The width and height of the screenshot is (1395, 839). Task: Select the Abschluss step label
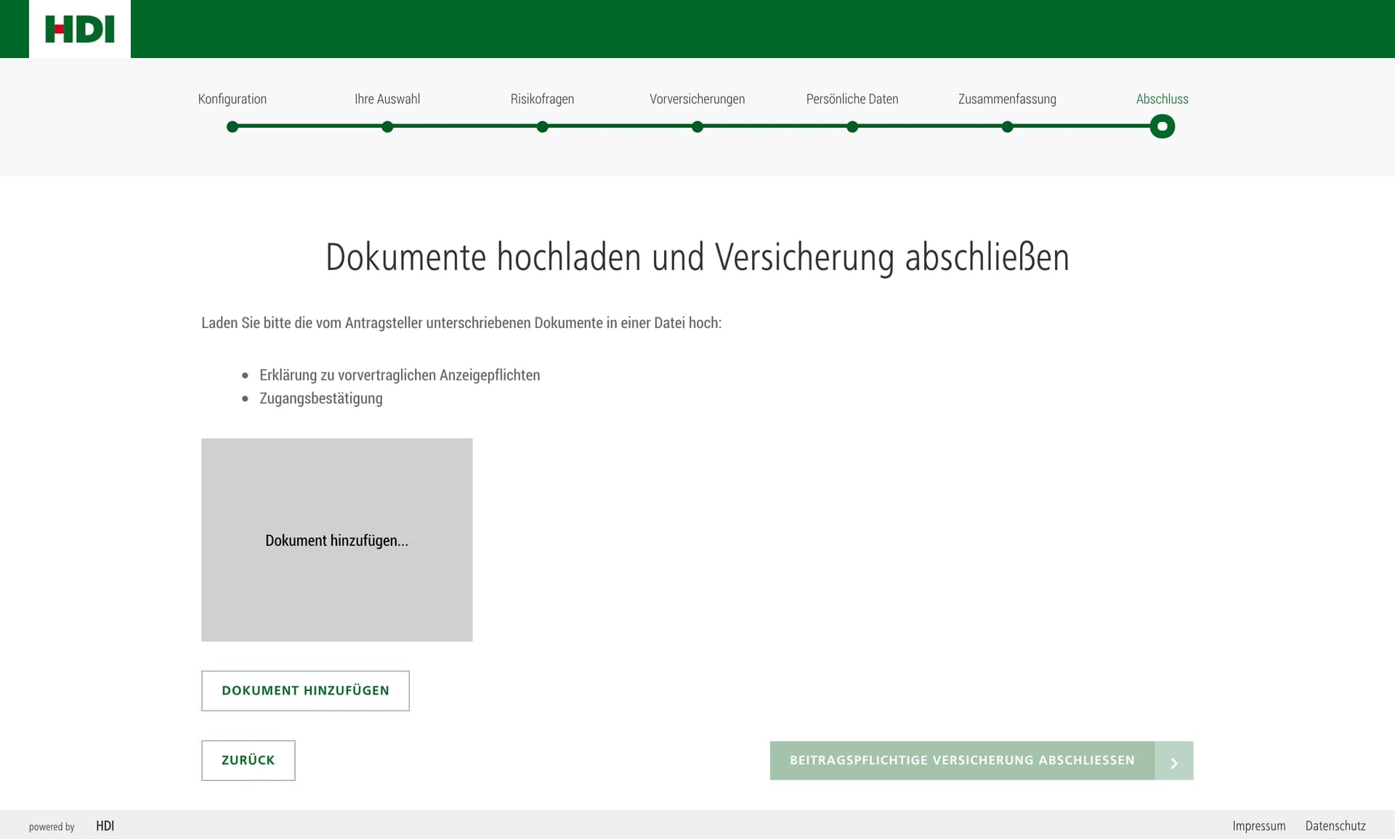(1162, 99)
